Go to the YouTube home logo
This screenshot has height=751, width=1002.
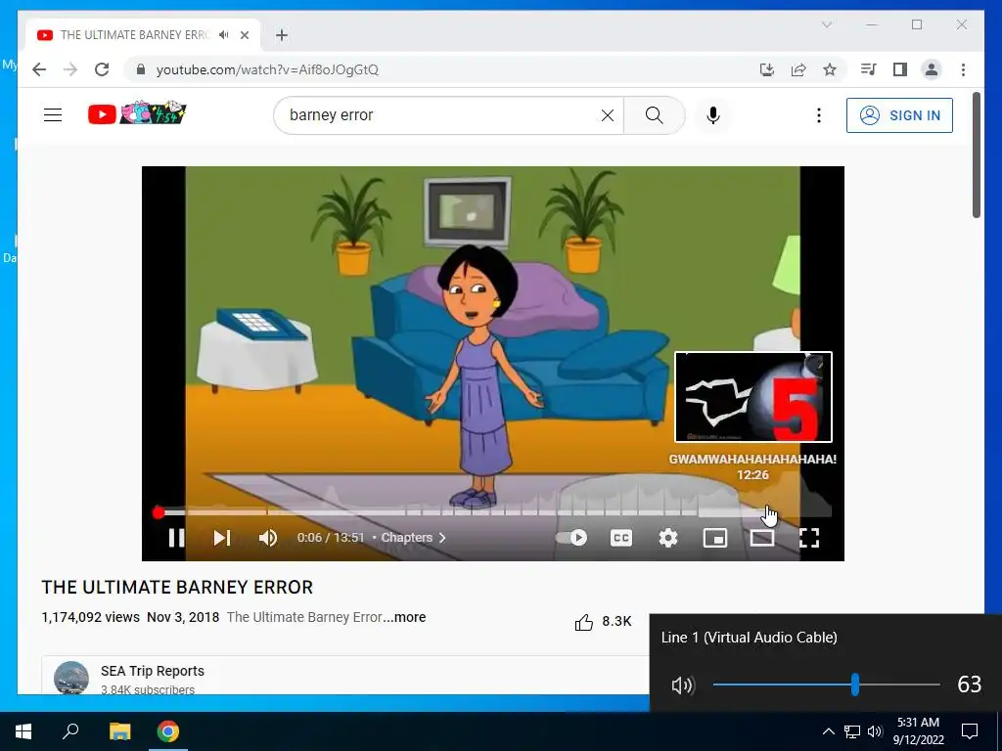point(137,113)
